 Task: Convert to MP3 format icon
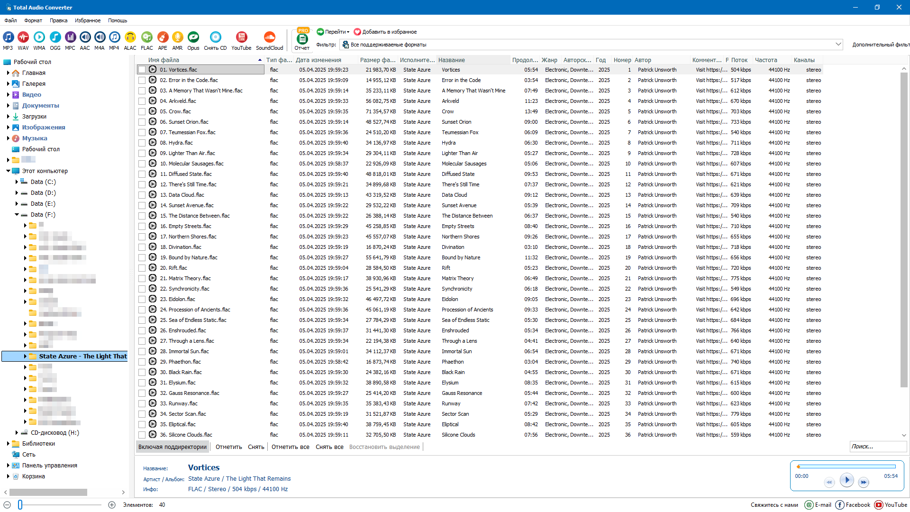[8, 37]
